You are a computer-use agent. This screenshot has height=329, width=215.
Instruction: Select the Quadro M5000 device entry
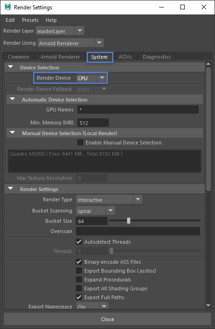pos(66,154)
